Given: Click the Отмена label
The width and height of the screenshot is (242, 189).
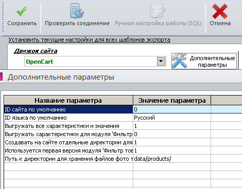Looking at the screenshot, I should coord(220,23).
